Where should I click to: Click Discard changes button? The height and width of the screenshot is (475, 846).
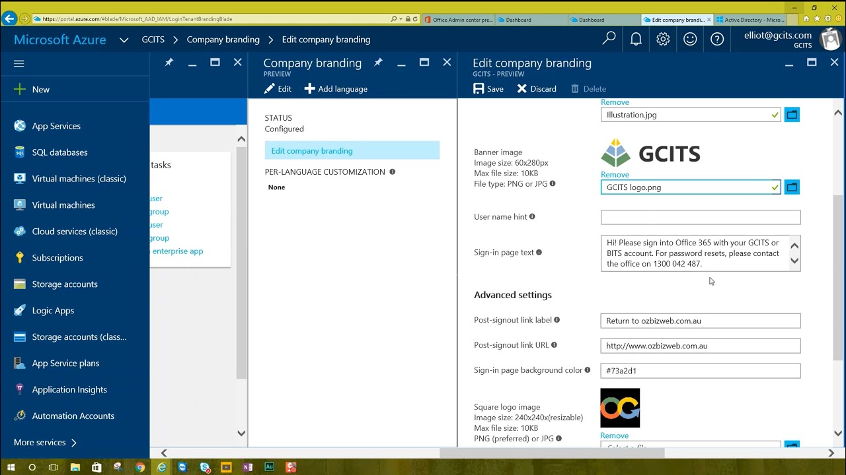[537, 88]
